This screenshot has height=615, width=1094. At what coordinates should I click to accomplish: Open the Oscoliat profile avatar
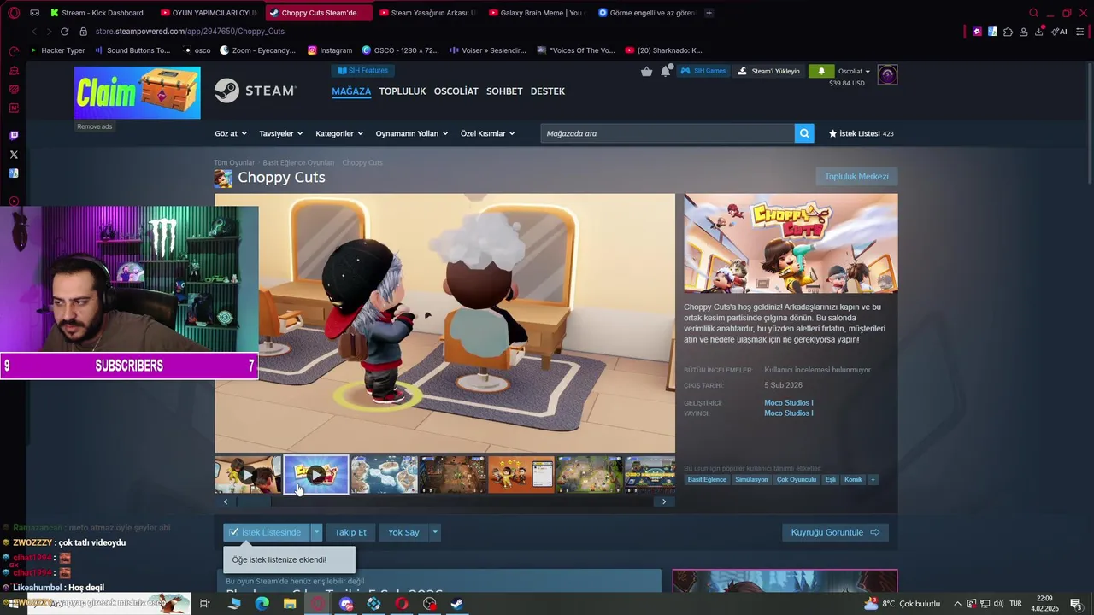pos(887,75)
